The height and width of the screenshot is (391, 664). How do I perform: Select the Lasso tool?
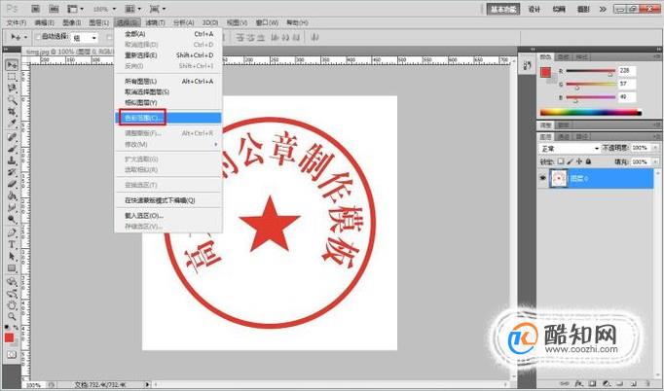[12, 88]
